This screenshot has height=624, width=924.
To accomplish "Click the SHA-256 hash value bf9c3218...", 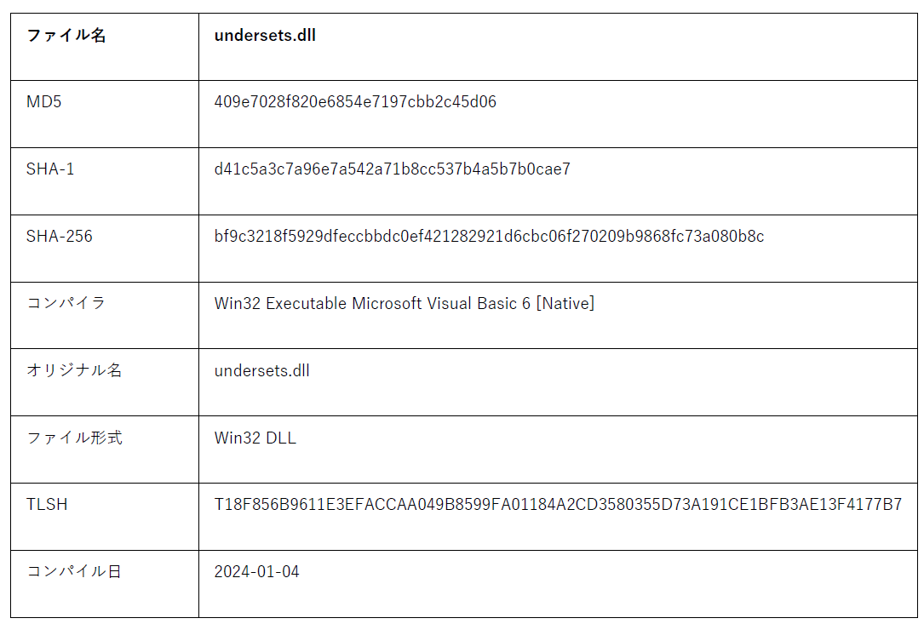I will click(489, 237).
